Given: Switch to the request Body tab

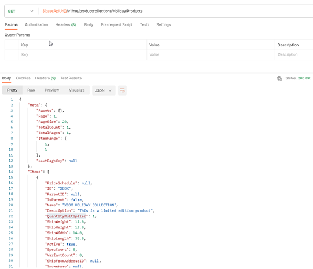Looking at the screenshot, I should coord(89,24).
